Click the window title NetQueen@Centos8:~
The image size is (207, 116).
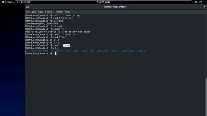pyautogui.click(x=116, y=7)
